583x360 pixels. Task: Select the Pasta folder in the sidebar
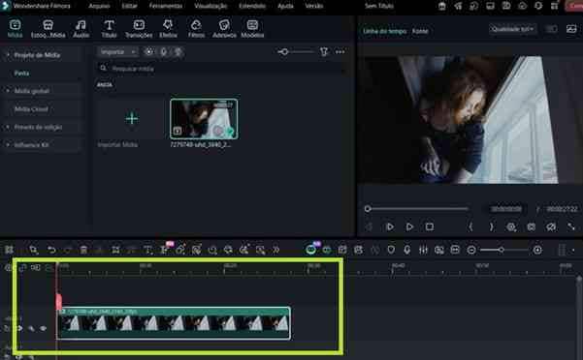click(21, 73)
